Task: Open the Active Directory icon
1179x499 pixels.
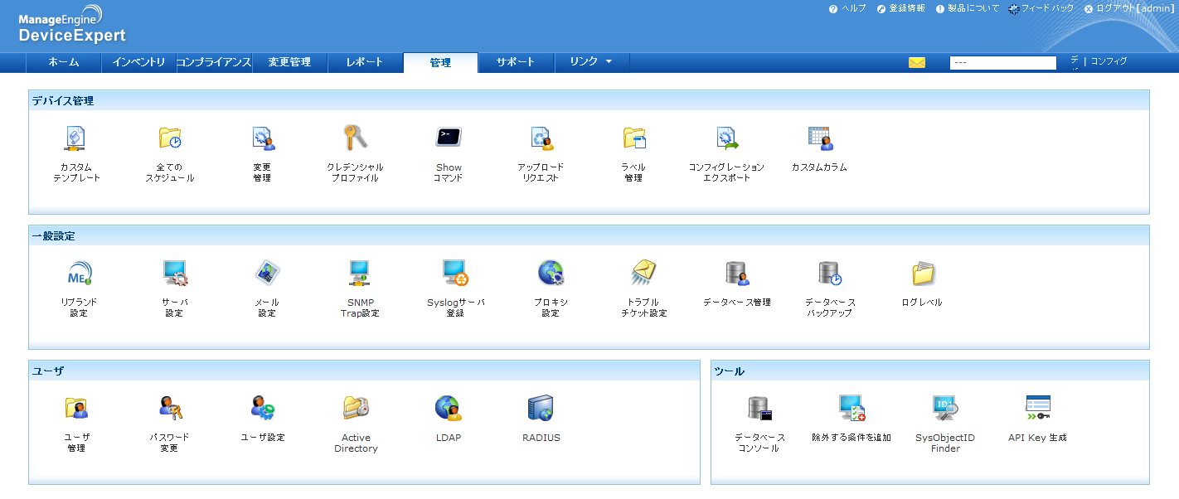Action: (x=356, y=408)
